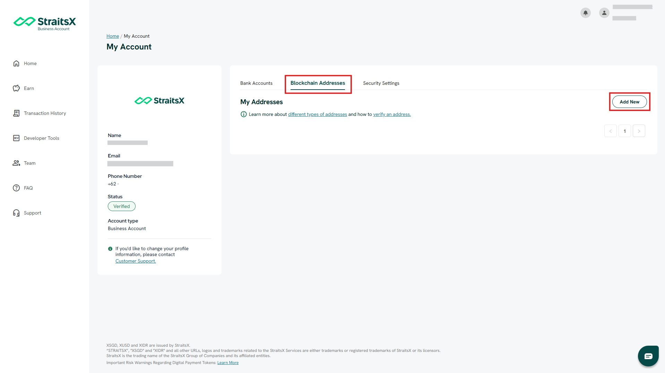Click the FAQ question mark icon
The image size is (665, 373).
pyautogui.click(x=16, y=188)
